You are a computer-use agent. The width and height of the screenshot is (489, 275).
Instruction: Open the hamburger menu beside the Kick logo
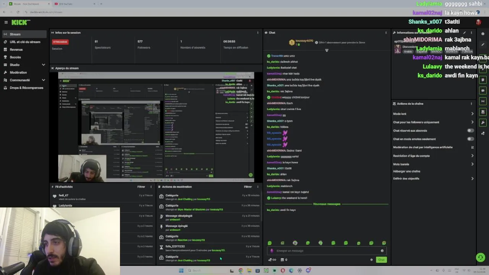tap(6, 23)
